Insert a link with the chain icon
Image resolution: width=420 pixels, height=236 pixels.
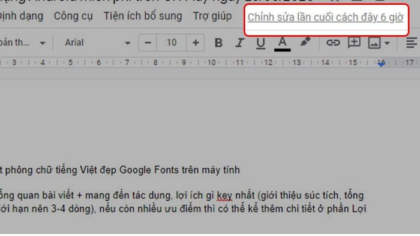pyautogui.click(x=333, y=43)
